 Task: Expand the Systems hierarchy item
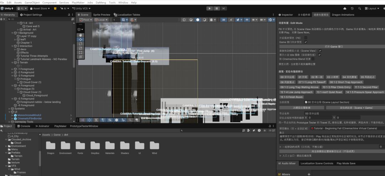coord(9,109)
